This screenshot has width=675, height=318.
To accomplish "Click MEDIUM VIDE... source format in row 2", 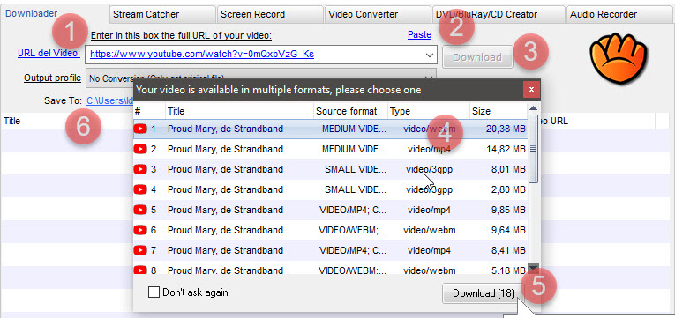I will 354,149.
